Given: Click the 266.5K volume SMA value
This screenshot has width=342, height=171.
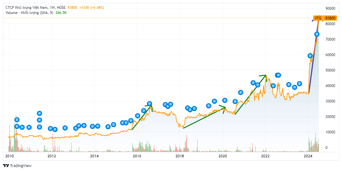Looking at the screenshot, I should pos(61,13).
